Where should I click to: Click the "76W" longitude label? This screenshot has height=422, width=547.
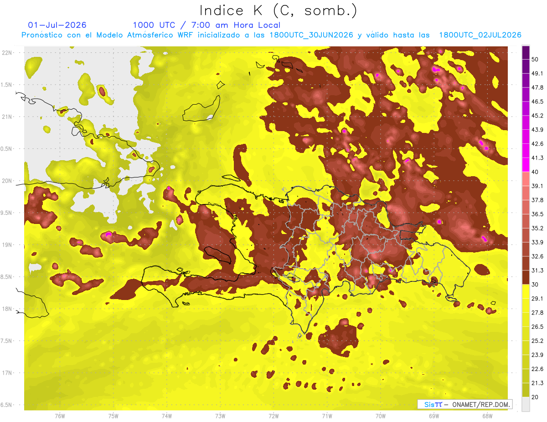[60, 416]
